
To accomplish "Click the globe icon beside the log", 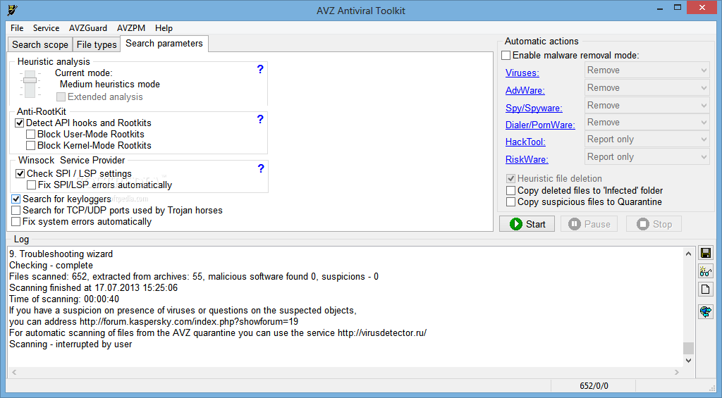I will click(705, 311).
